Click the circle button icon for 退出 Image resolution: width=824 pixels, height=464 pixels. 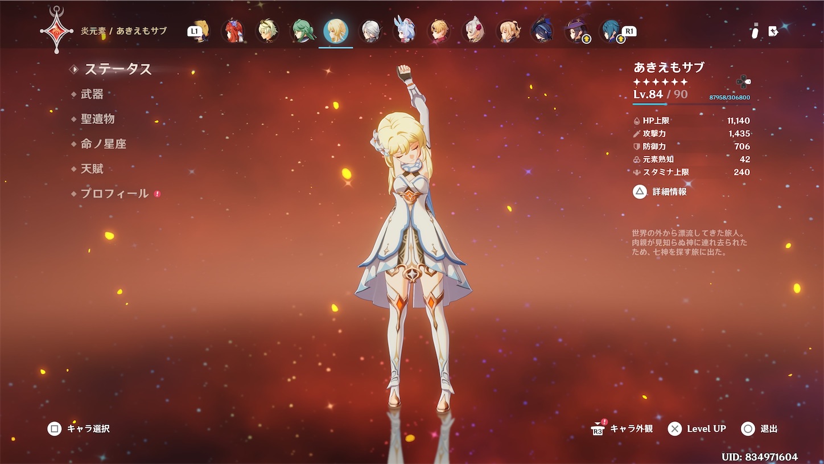click(x=748, y=429)
